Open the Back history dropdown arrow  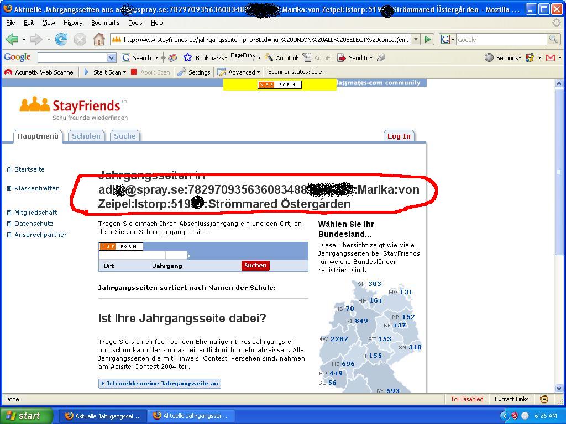click(x=24, y=39)
